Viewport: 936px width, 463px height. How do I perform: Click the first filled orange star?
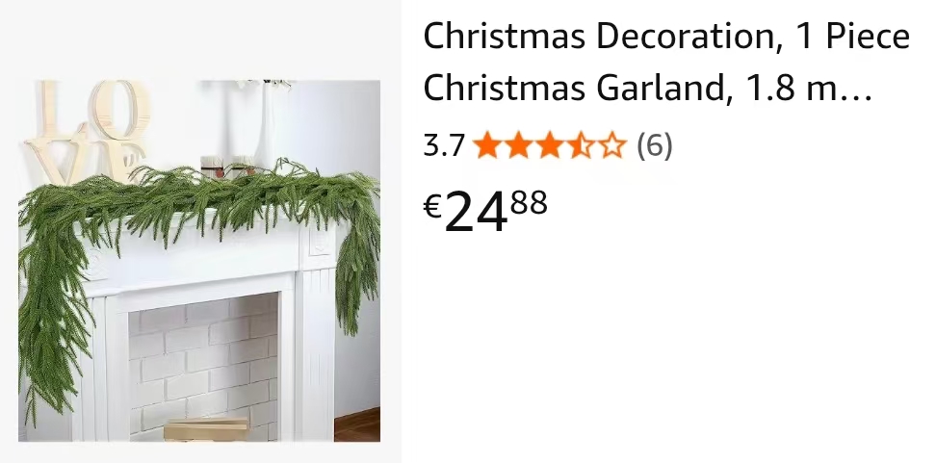(487, 146)
